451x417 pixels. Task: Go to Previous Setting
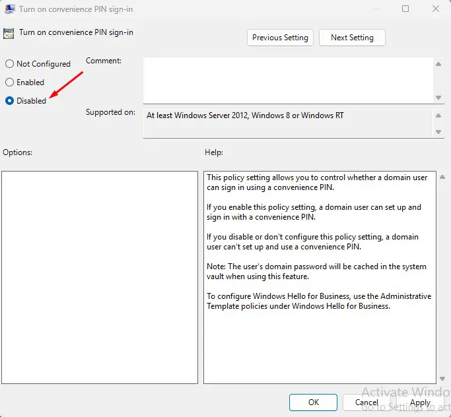pos(280,38)
